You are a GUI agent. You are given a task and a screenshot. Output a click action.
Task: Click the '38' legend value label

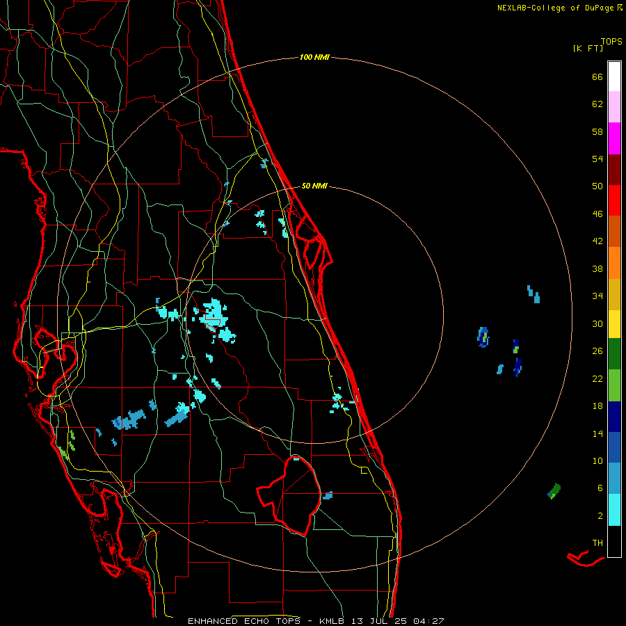tap(597, 269)
